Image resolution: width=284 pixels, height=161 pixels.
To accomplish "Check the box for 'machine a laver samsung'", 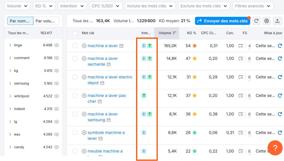I will pyautogui.click(x=75, y=114).
